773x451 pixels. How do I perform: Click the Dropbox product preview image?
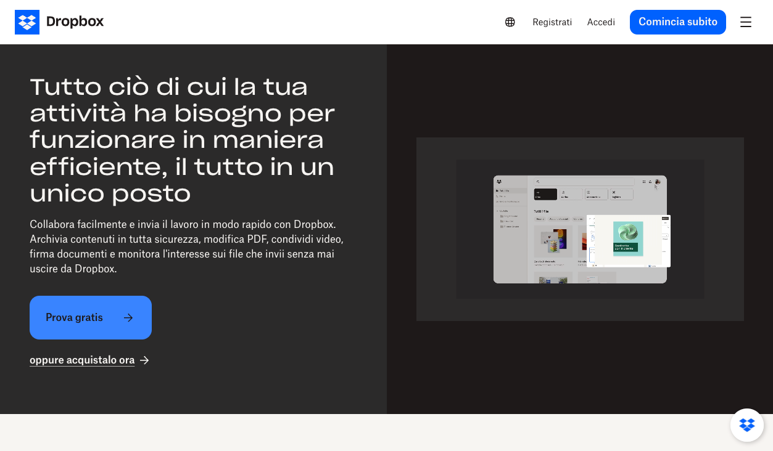(x=580, y=229)
